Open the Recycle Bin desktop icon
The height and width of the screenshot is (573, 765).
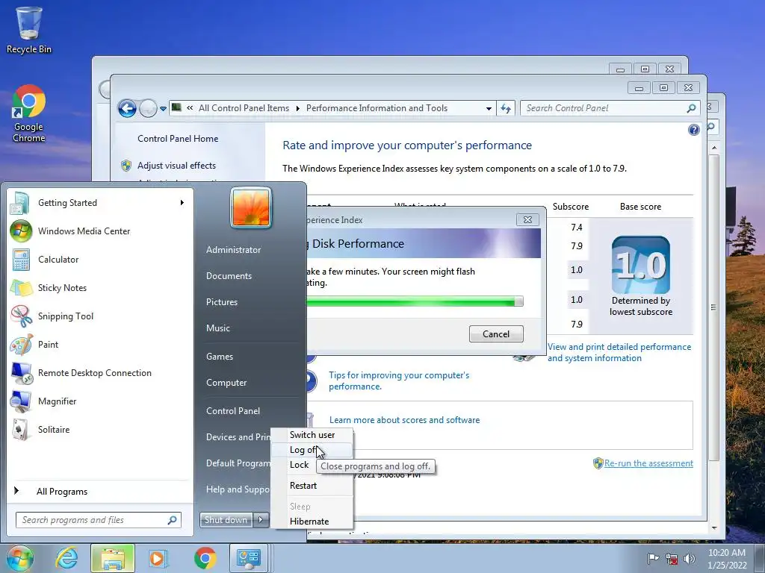coord(29,30)
